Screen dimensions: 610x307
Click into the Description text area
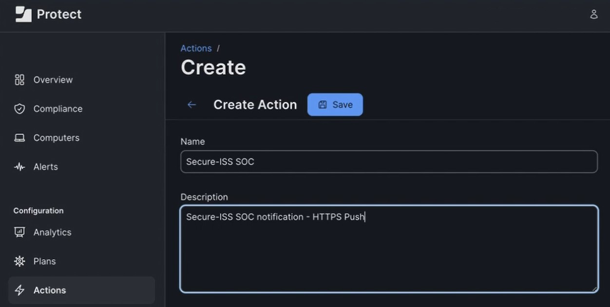[x=389, y=249]
